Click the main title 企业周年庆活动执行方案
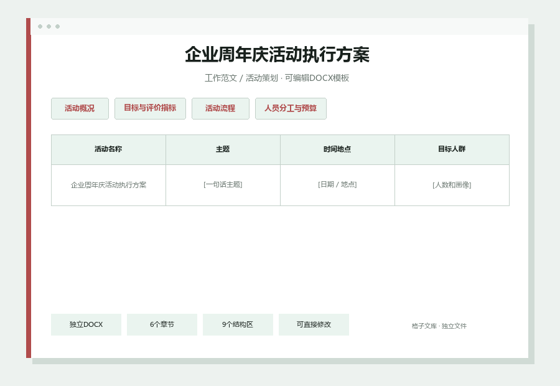Screen dimensions: 560x386 277,55
